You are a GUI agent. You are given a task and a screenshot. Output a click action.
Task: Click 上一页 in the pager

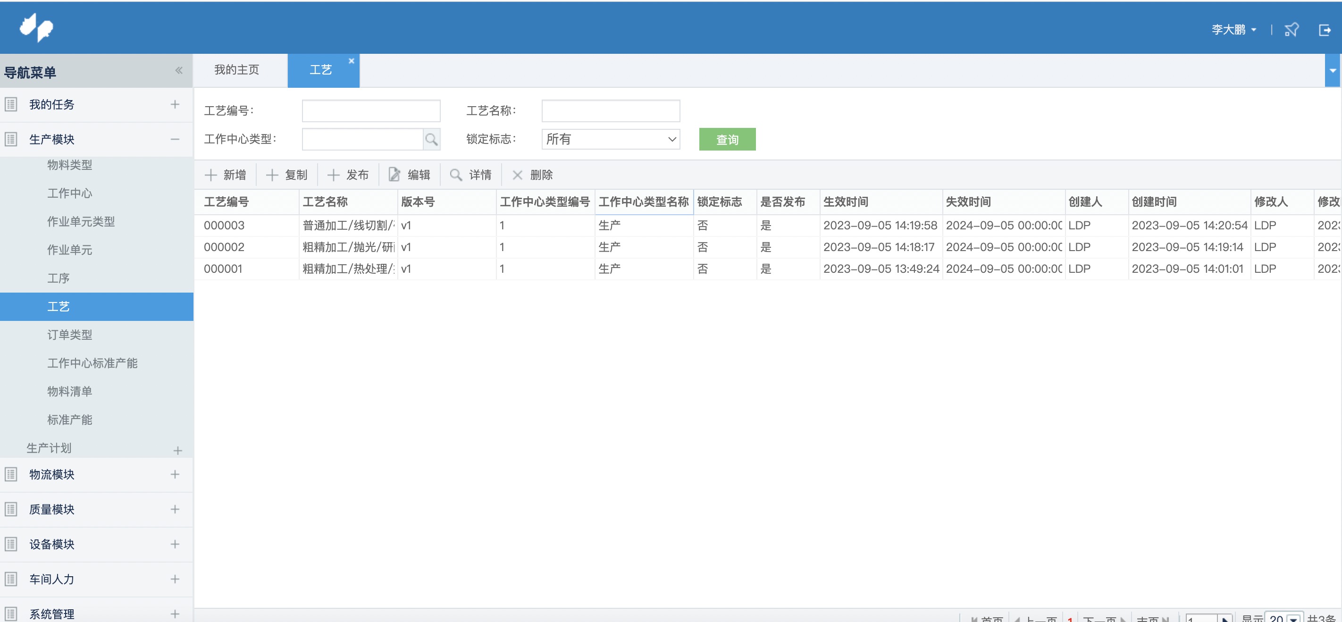(x=1035, y=618)
